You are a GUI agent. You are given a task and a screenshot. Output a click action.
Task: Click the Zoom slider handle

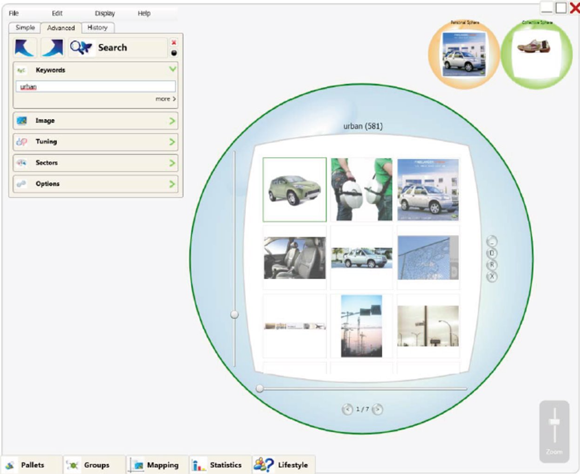pos(554,422)
